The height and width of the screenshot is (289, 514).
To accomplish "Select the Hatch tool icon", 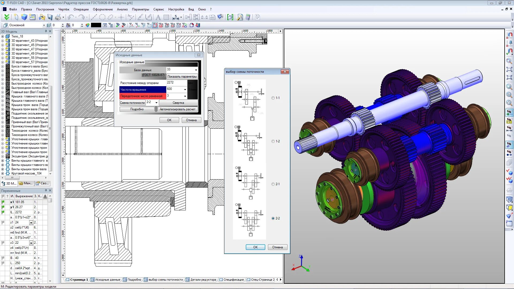I will tap(166, 17).
